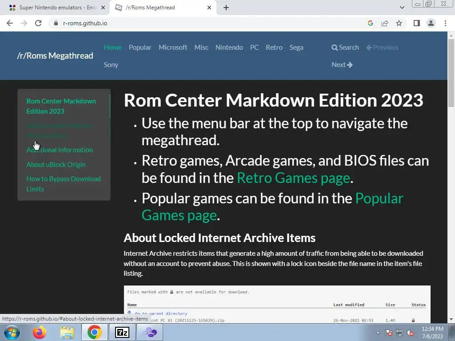Click the muted volume tray icon
The width and height of the screenshot is (455, 341).
(x=410, y=333)
